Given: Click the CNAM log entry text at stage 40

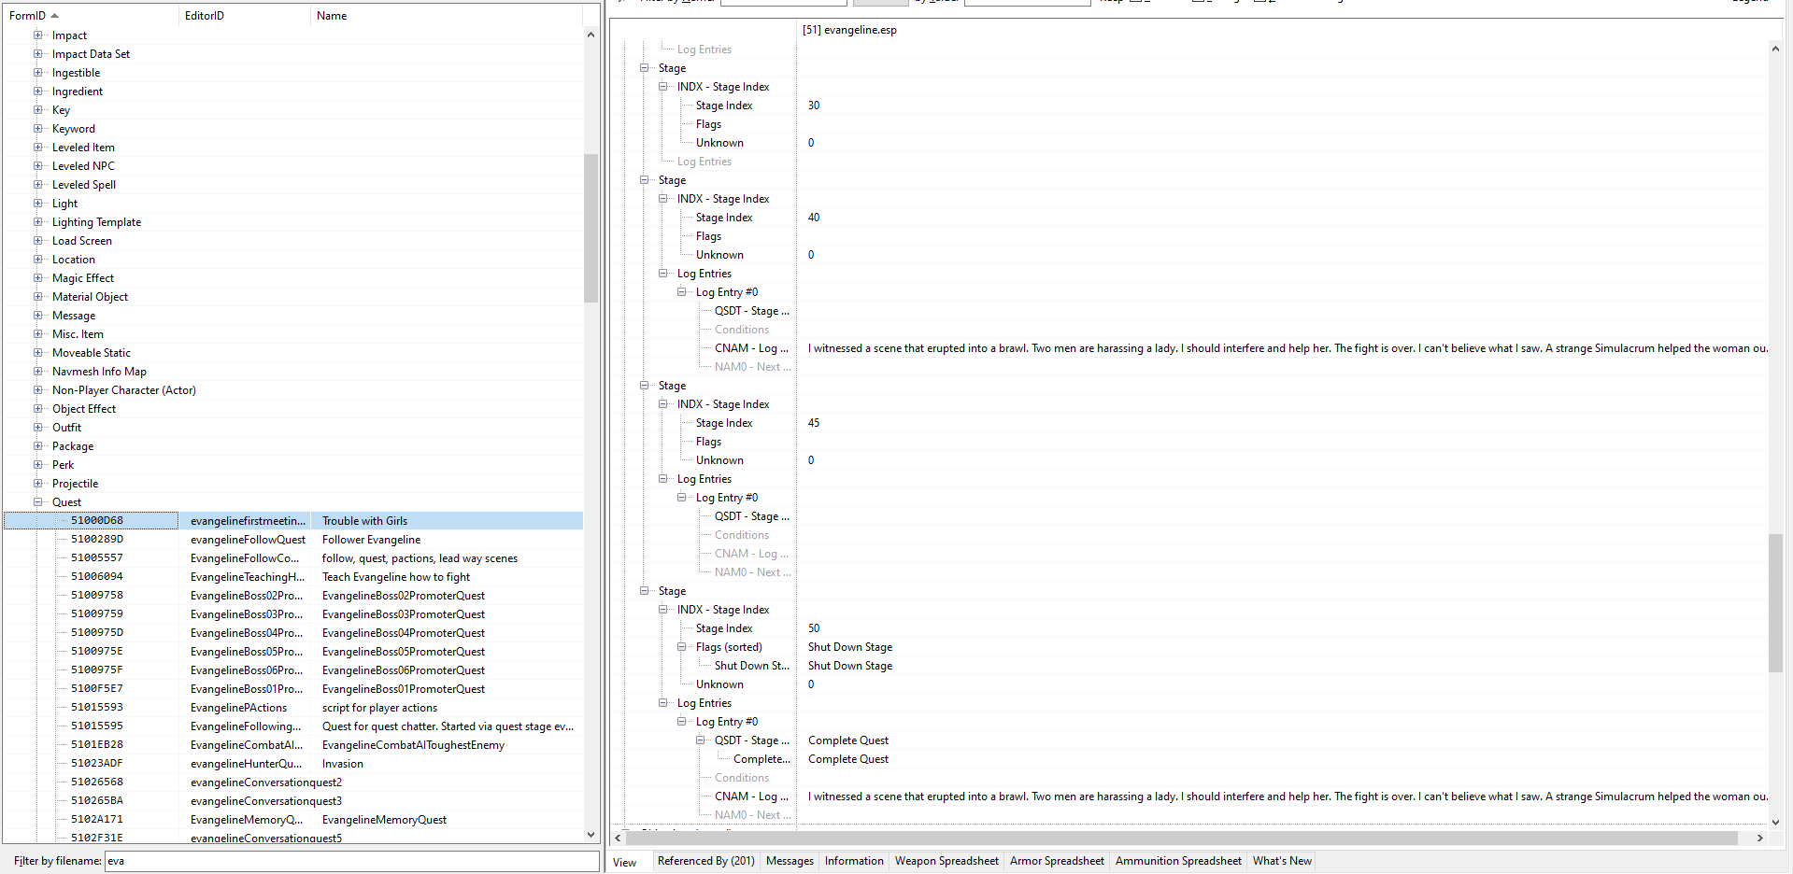Looking at the screenshot, I should coord(1288,348).
